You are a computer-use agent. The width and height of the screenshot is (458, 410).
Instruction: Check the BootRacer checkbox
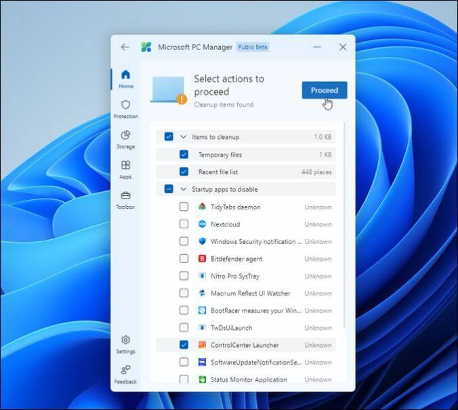pos(184,310)
